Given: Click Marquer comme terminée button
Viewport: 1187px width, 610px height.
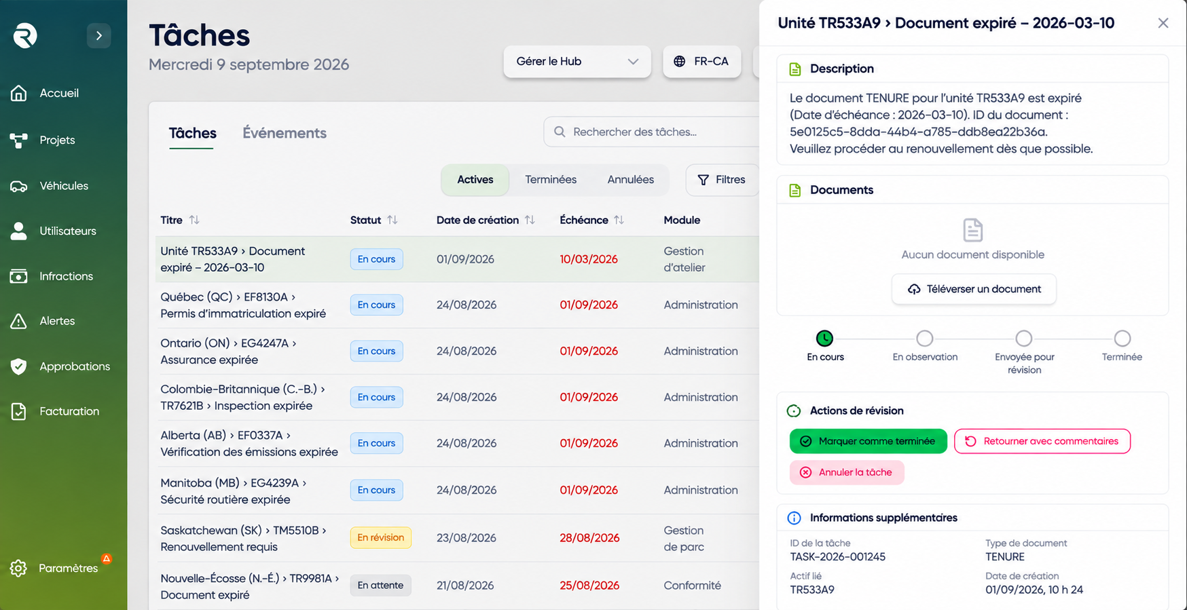Looking at the screenshot, I should (x=869, y=441).
